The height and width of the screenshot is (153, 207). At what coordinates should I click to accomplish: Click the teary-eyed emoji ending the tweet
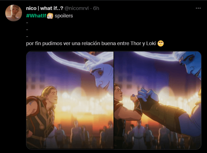point(161,43)
